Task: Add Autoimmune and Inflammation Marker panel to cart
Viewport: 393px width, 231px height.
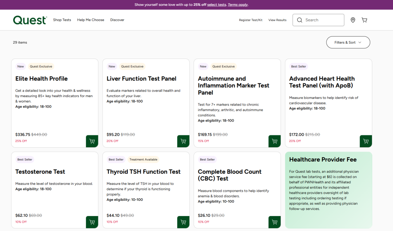Action: (275, 141)
